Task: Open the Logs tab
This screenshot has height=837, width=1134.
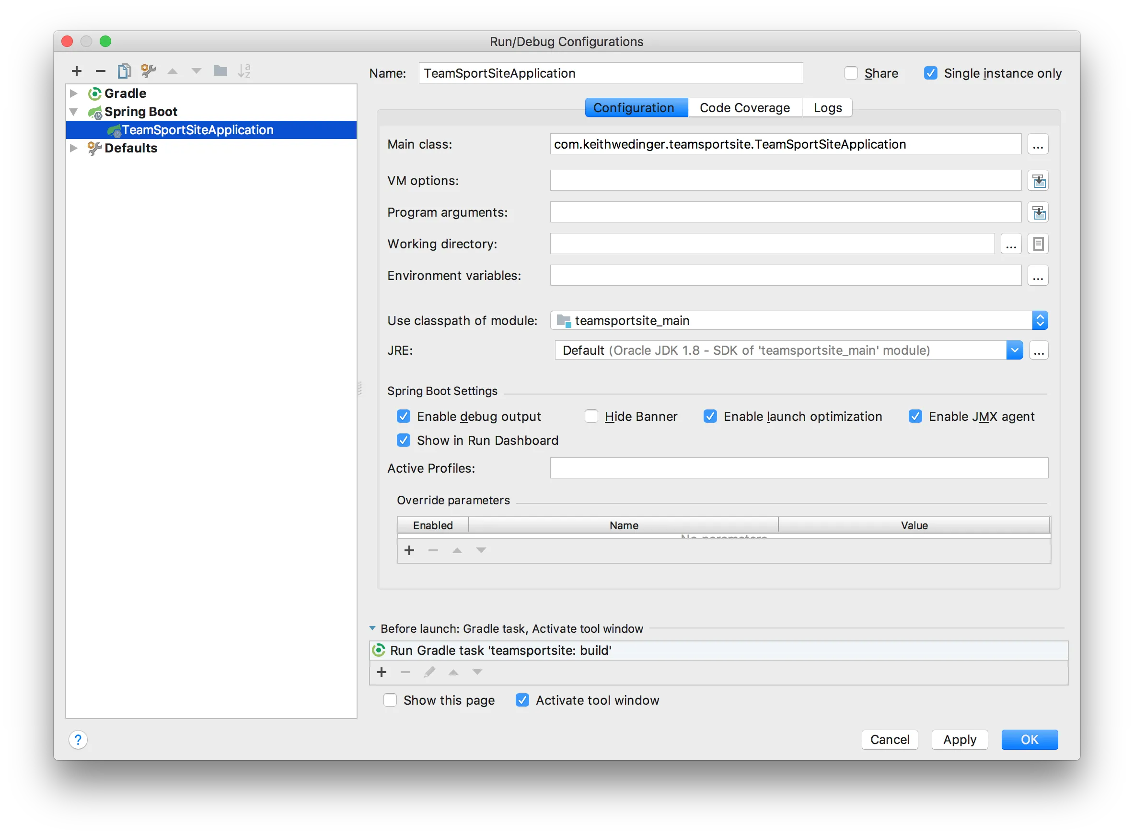Action: click(x=828, y=108)
